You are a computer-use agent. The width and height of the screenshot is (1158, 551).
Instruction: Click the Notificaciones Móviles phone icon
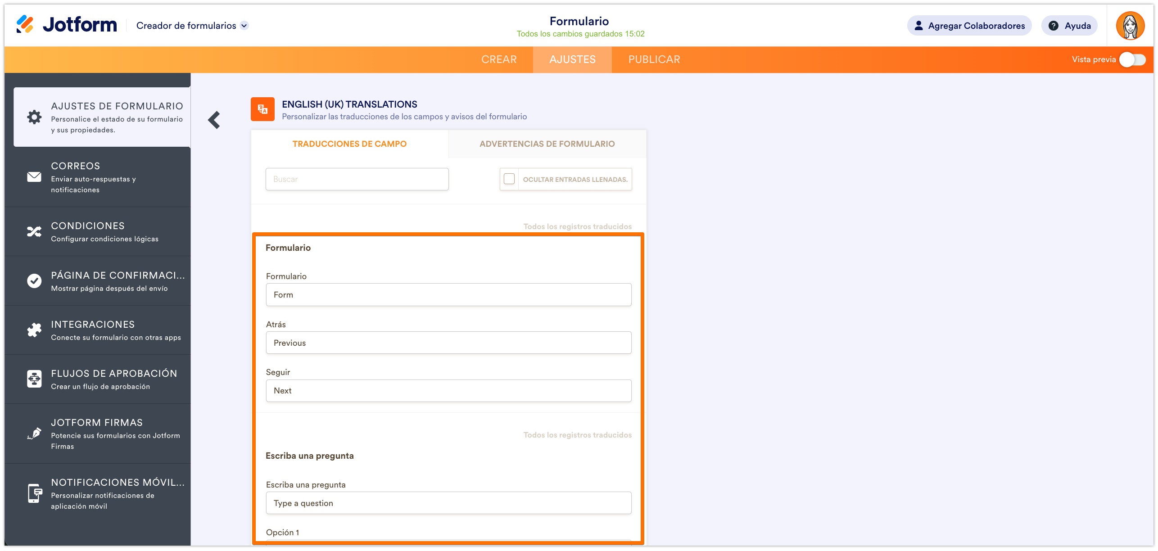point(34,492)
